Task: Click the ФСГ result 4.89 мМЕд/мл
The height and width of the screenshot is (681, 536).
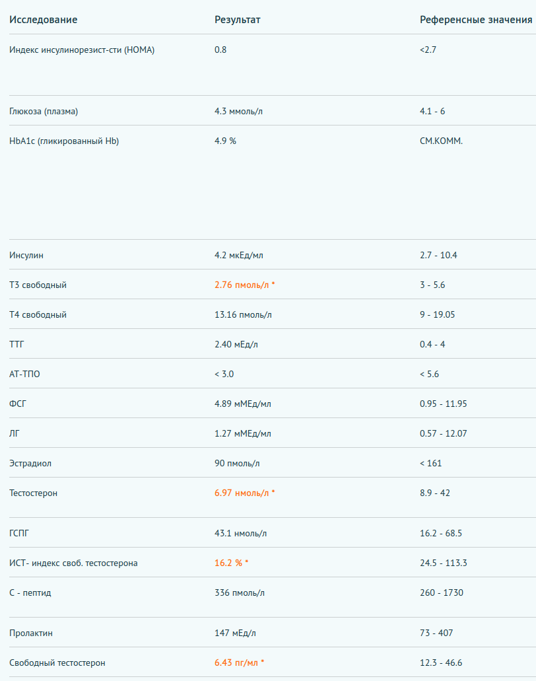Action: pyautogui.click(x=243, y=404)
